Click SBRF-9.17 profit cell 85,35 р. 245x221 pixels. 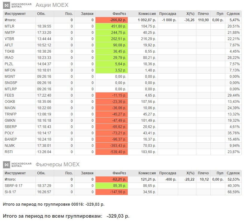click(112, 186)
